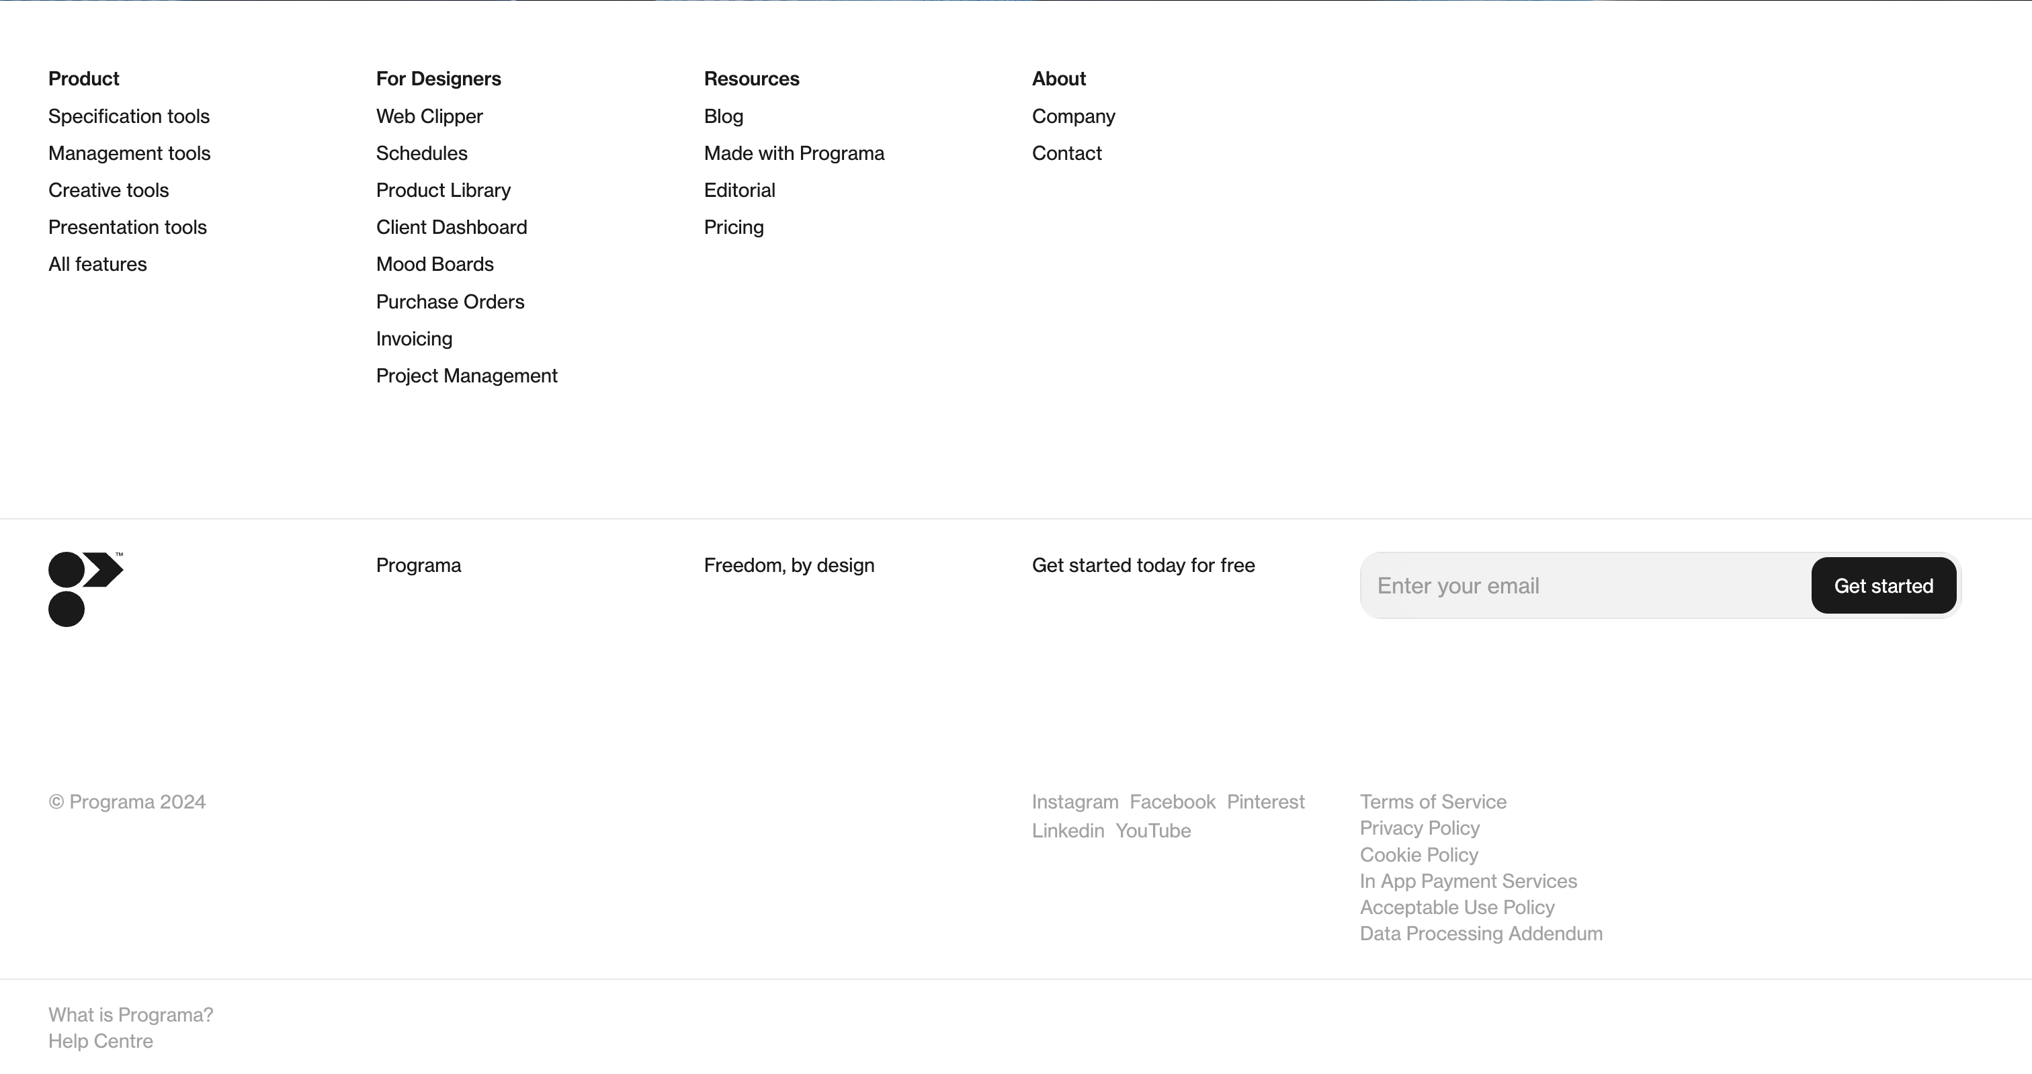Screen dimensions: 2032x1074
Task: View the Data Processing Addendum
Action: (x=1480, y=934)
